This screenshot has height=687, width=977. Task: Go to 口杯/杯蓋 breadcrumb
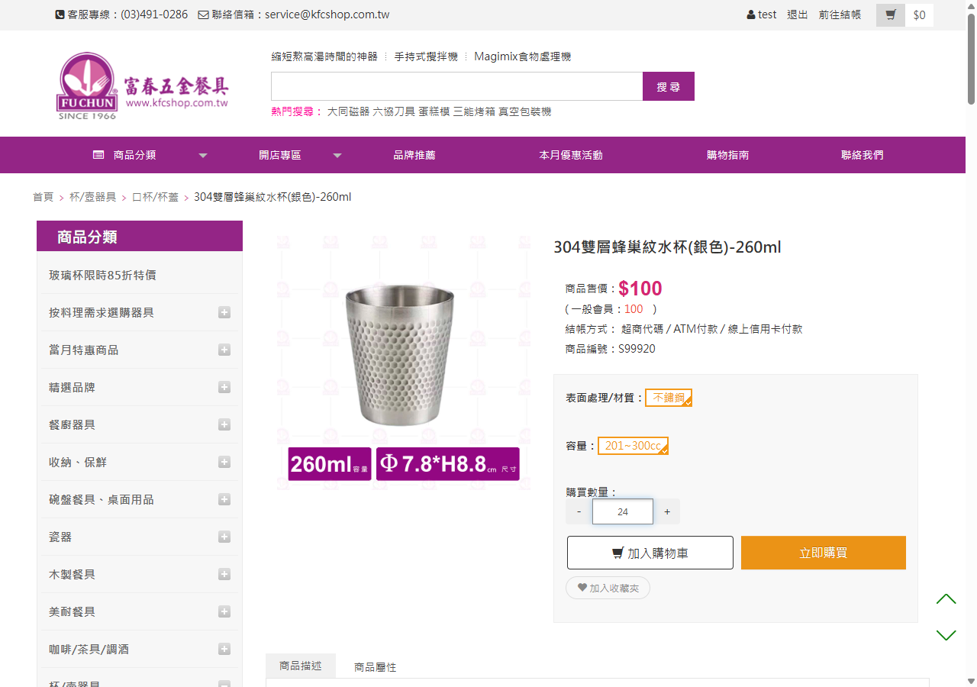point(155,197)
